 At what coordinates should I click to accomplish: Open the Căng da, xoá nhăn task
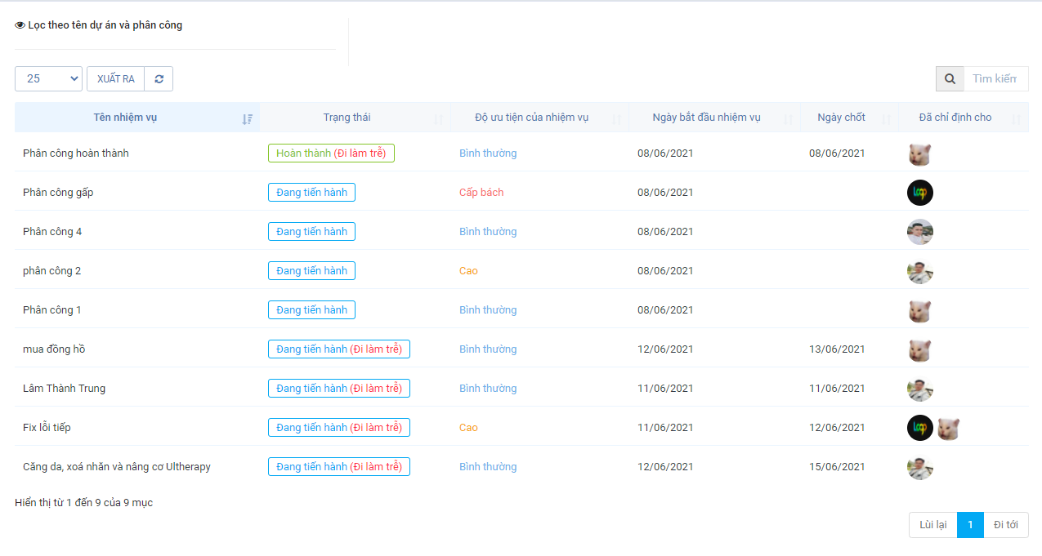click(117, 467)
